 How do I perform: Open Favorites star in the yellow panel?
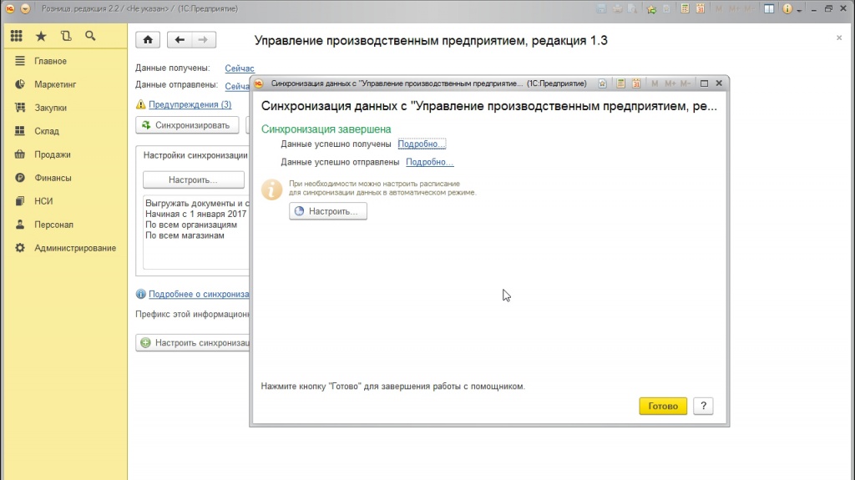(x=41, y=37)
